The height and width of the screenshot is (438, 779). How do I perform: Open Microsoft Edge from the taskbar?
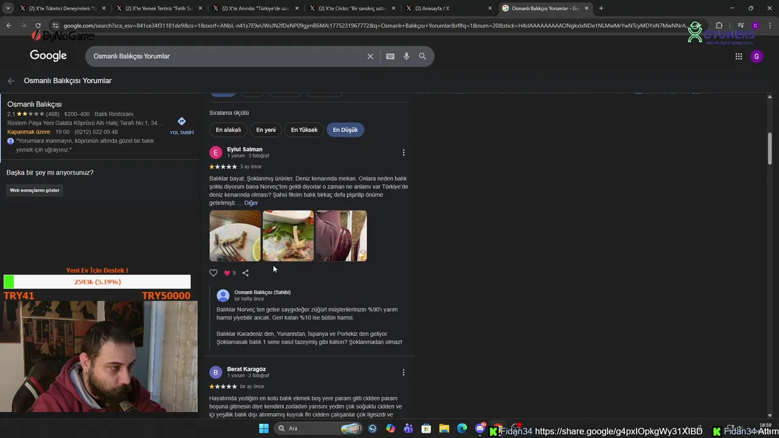[462, 428]
